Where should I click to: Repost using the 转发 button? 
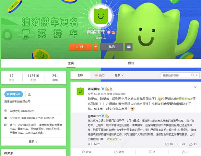pos(119,152)
